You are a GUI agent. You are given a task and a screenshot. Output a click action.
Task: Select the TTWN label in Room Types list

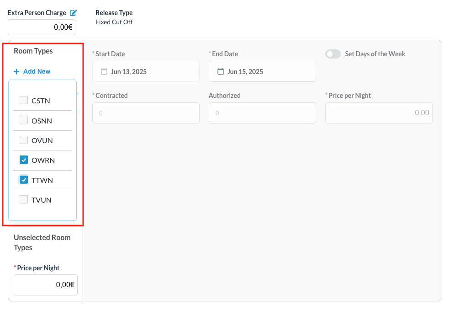point(42,180)
